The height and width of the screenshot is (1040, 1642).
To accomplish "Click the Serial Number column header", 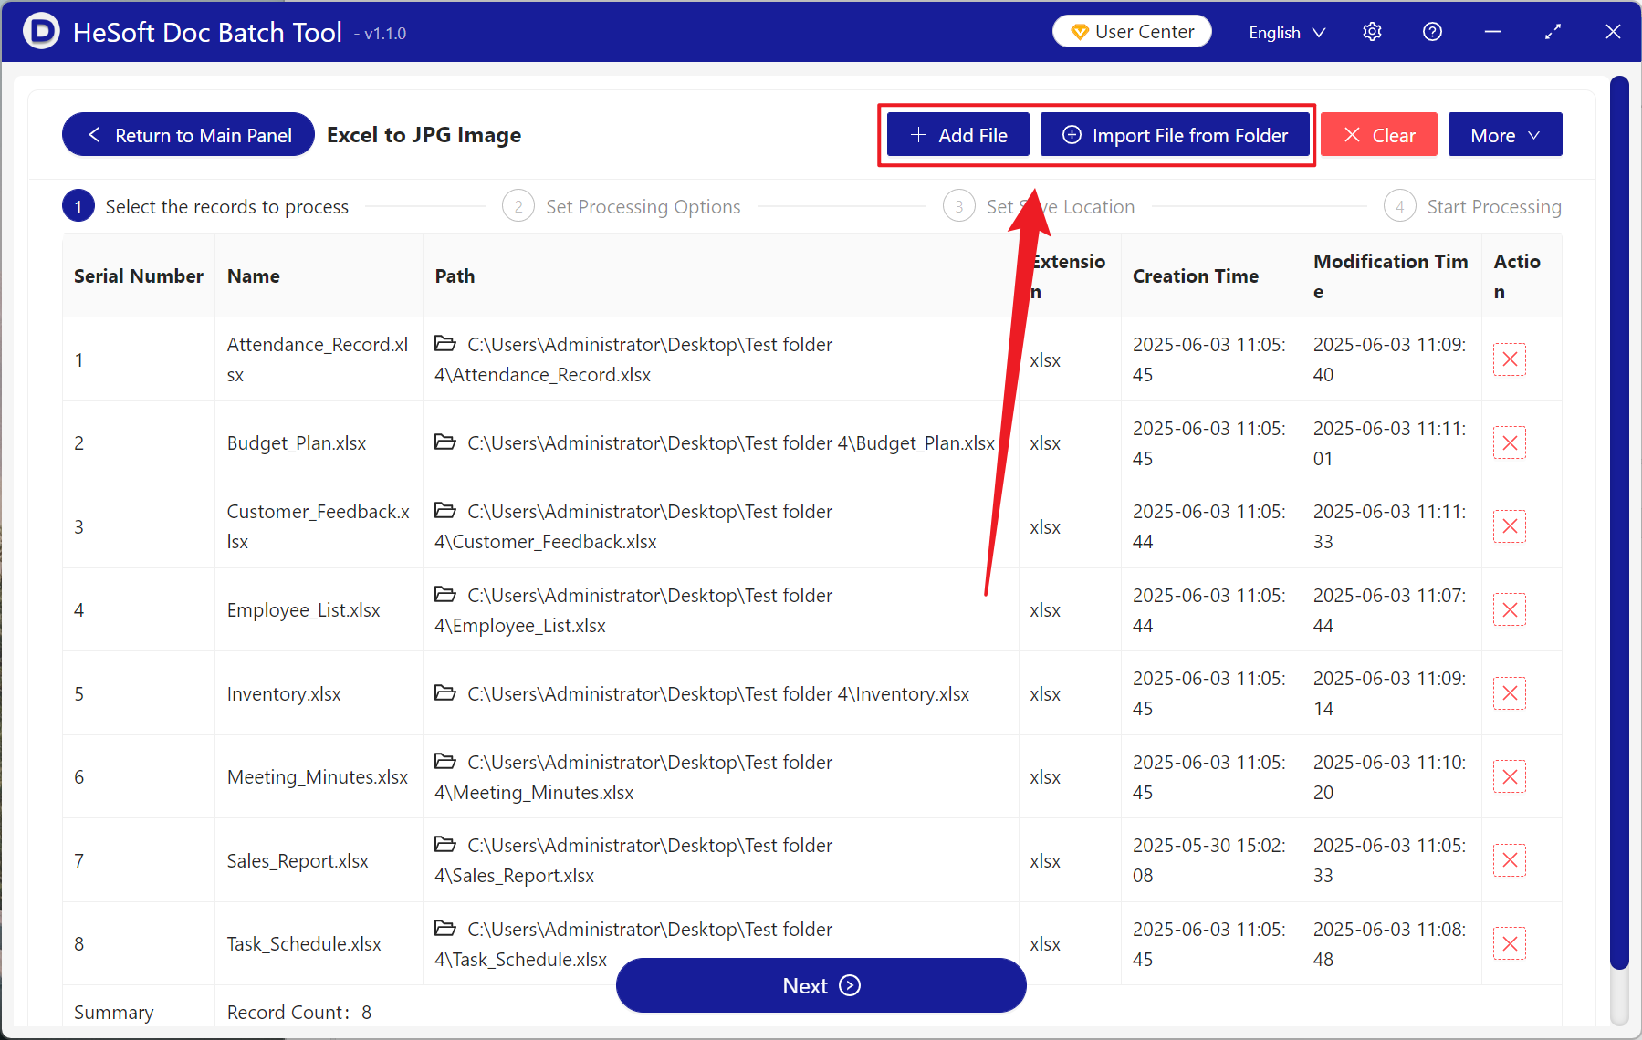I will coord(139,276).
